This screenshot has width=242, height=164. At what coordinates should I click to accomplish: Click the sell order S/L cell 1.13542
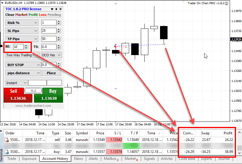(x=114, y=140)
